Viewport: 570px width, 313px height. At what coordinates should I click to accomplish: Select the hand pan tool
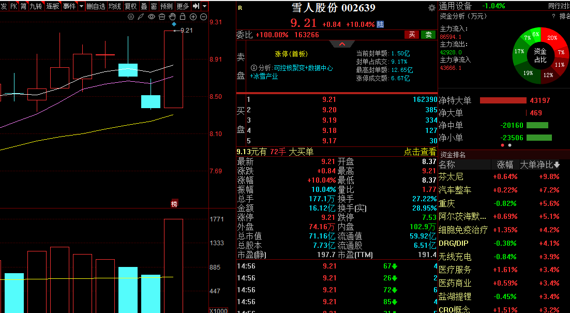[x=172, y=17]
